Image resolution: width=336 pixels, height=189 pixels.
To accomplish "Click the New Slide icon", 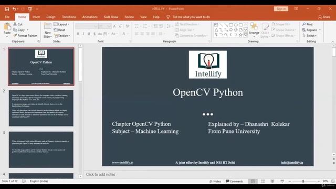I will click(47, 26).
